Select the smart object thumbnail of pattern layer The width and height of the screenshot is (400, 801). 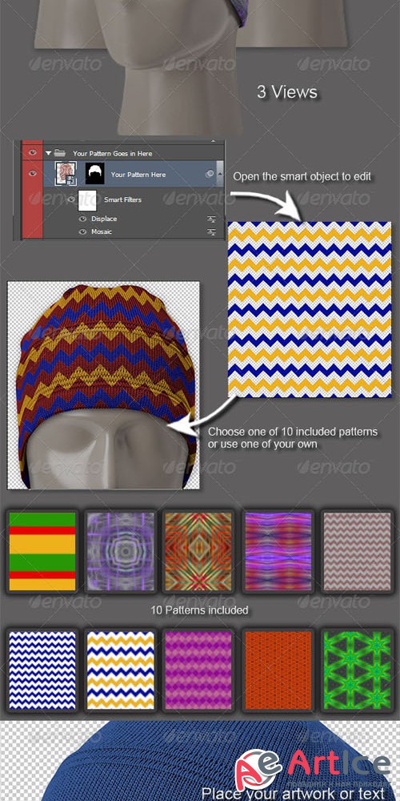pyautogui.click(x=66, y=173)
